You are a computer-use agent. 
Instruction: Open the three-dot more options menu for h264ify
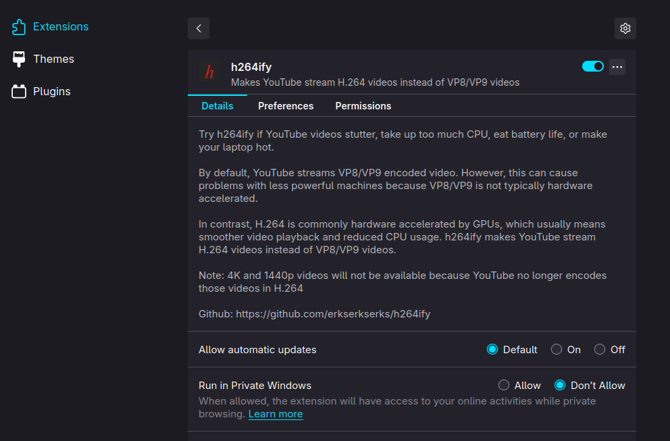point(617,67)
